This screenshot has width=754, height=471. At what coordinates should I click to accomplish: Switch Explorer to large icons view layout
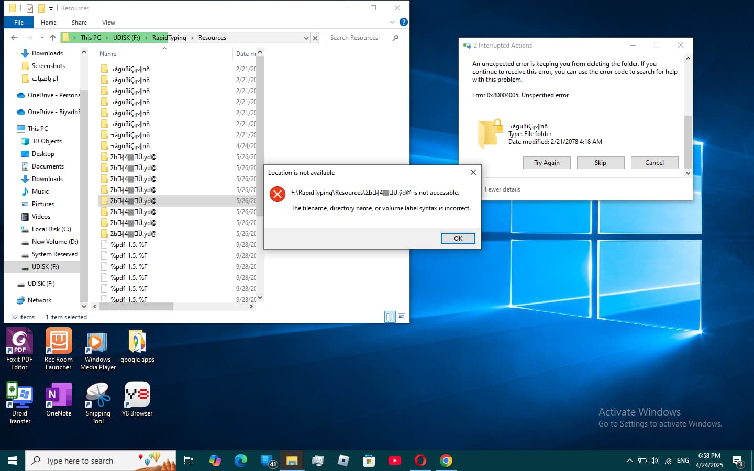pyautogui.click(x=402, y=316)
